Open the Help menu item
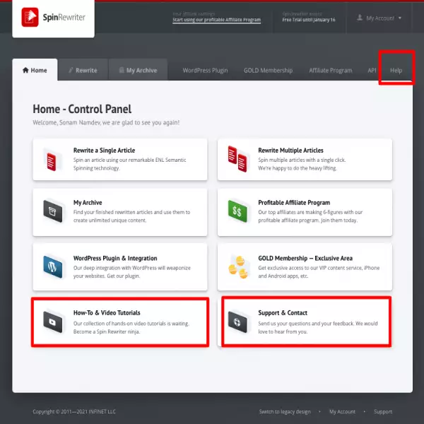The height and width of the screenshot is (424, 424). pos(396,70)
